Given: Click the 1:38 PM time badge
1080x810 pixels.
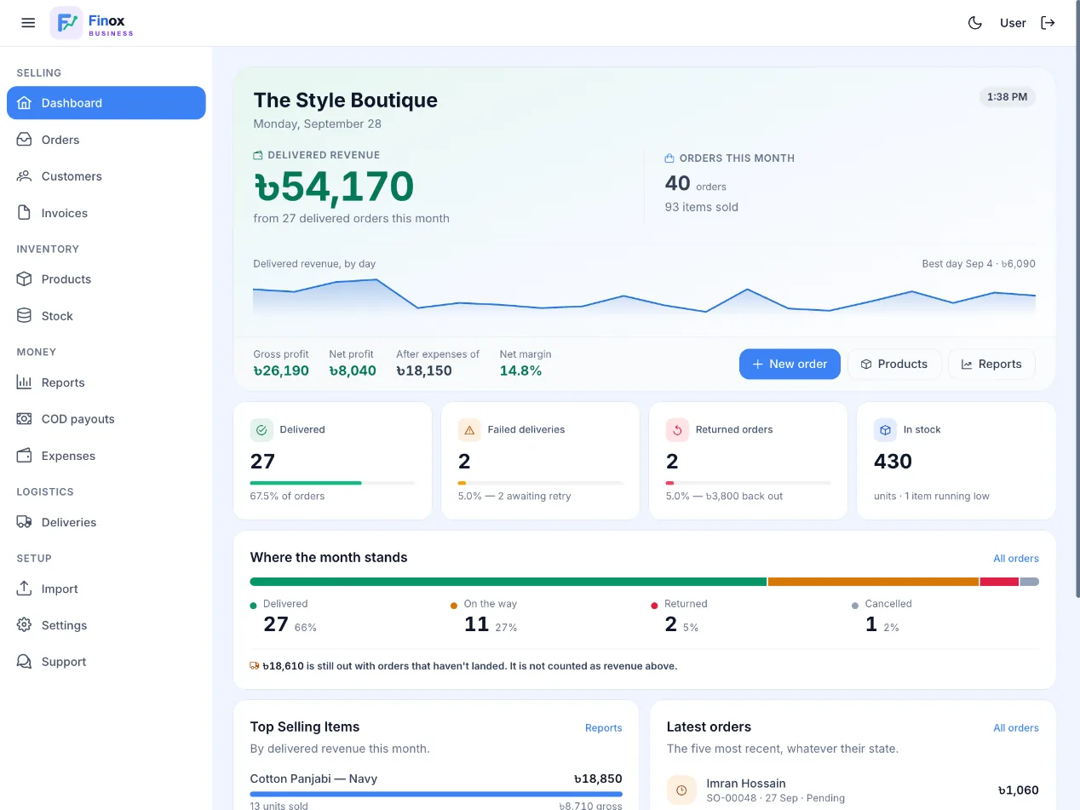Looking at the screenshot, I should pos(1007,97).
